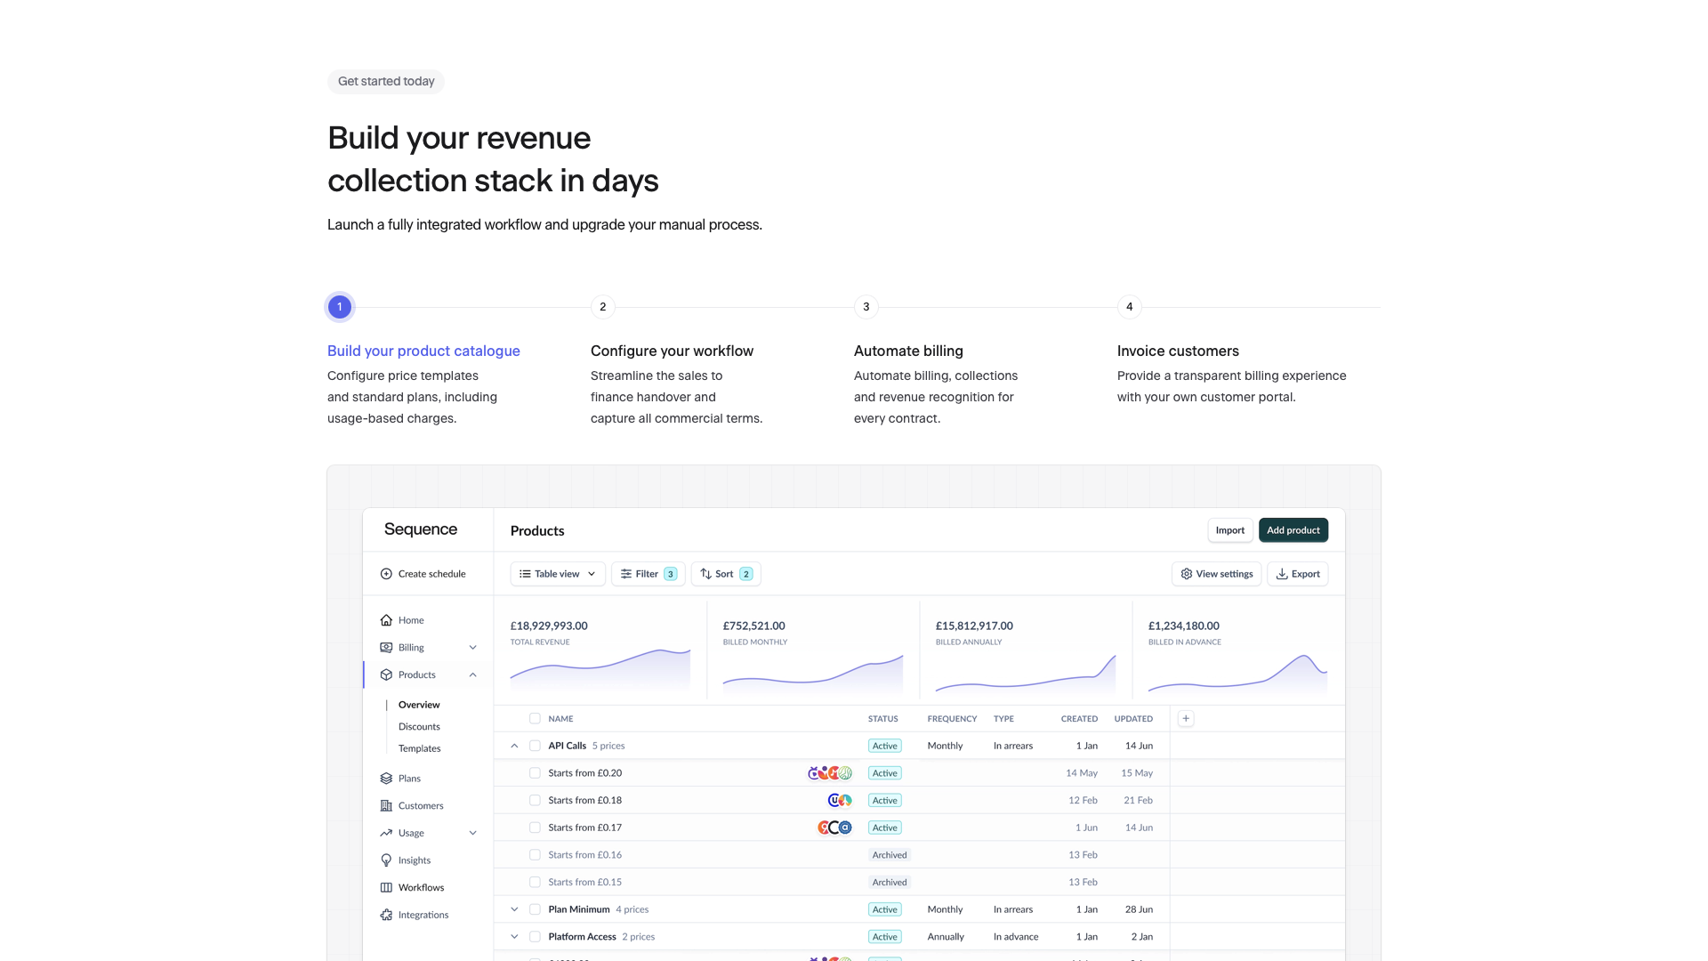Click the Products cube icon in sidebar
The height and width of the screenshot is (961, 1708).
click(386, 674)
